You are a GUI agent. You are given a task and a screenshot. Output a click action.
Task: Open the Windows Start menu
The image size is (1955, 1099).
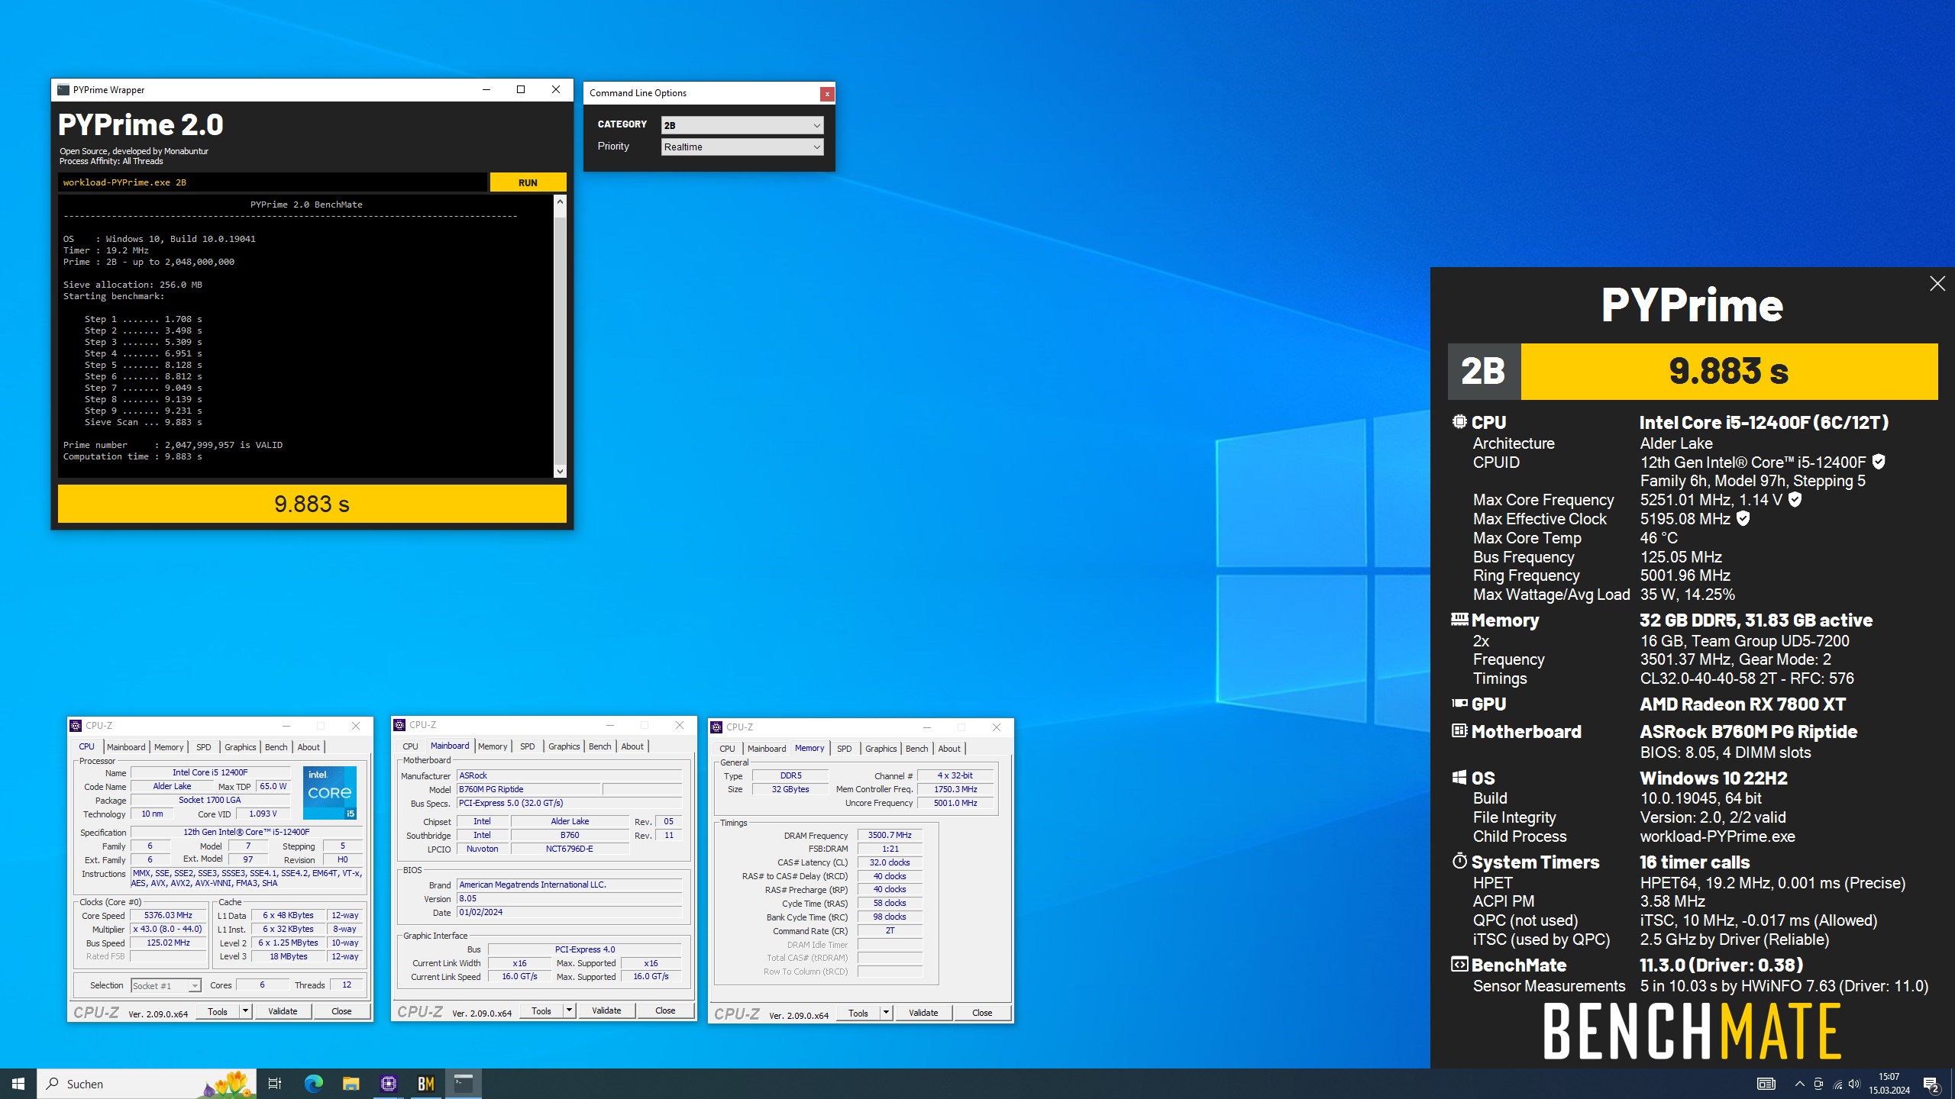(x=18, y=1084)
